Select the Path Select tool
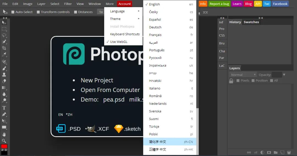 pos(4,121)
